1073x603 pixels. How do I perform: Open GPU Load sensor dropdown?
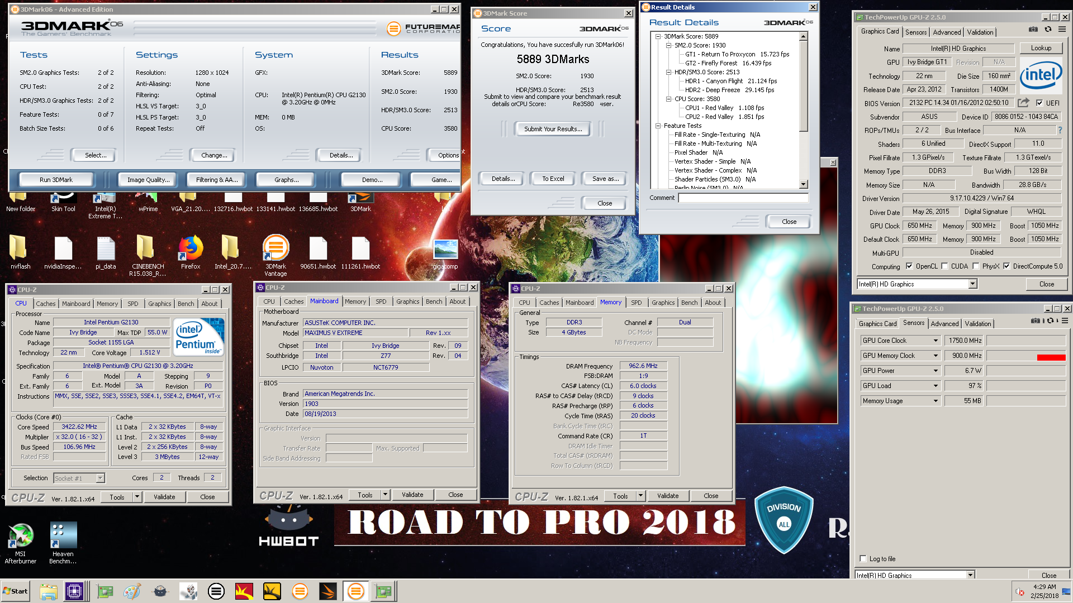tap(936, 386)
